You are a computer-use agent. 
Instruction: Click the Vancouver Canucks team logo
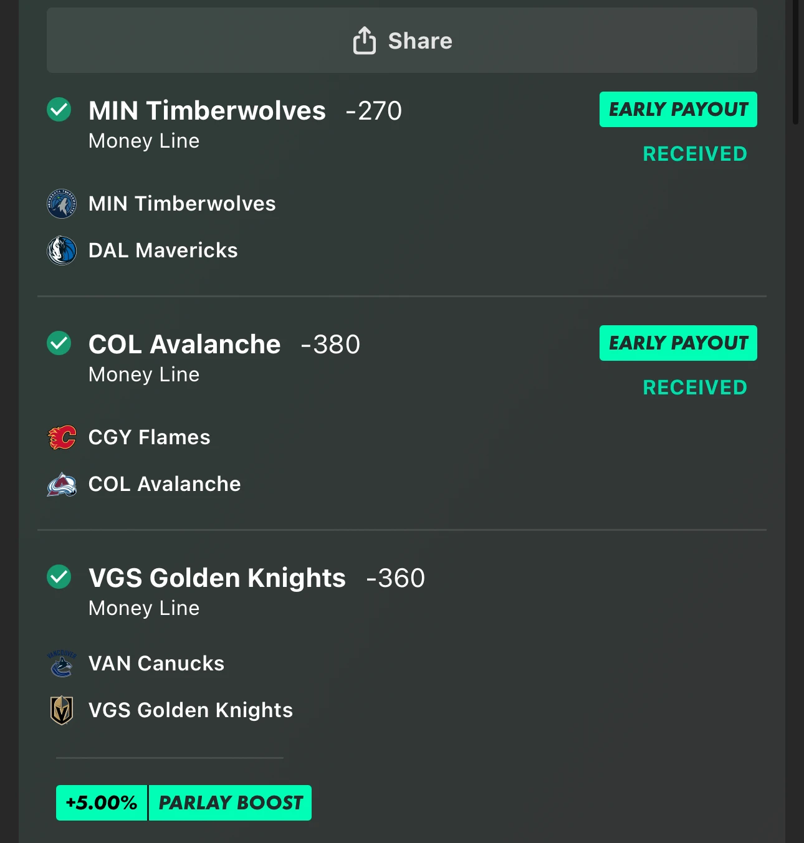click(x=62, y=664)
